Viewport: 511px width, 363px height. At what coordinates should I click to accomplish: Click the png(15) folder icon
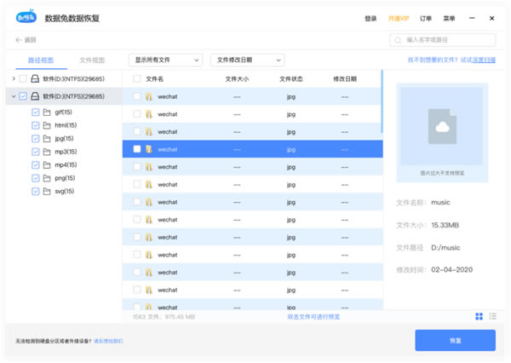click(47, 178)
